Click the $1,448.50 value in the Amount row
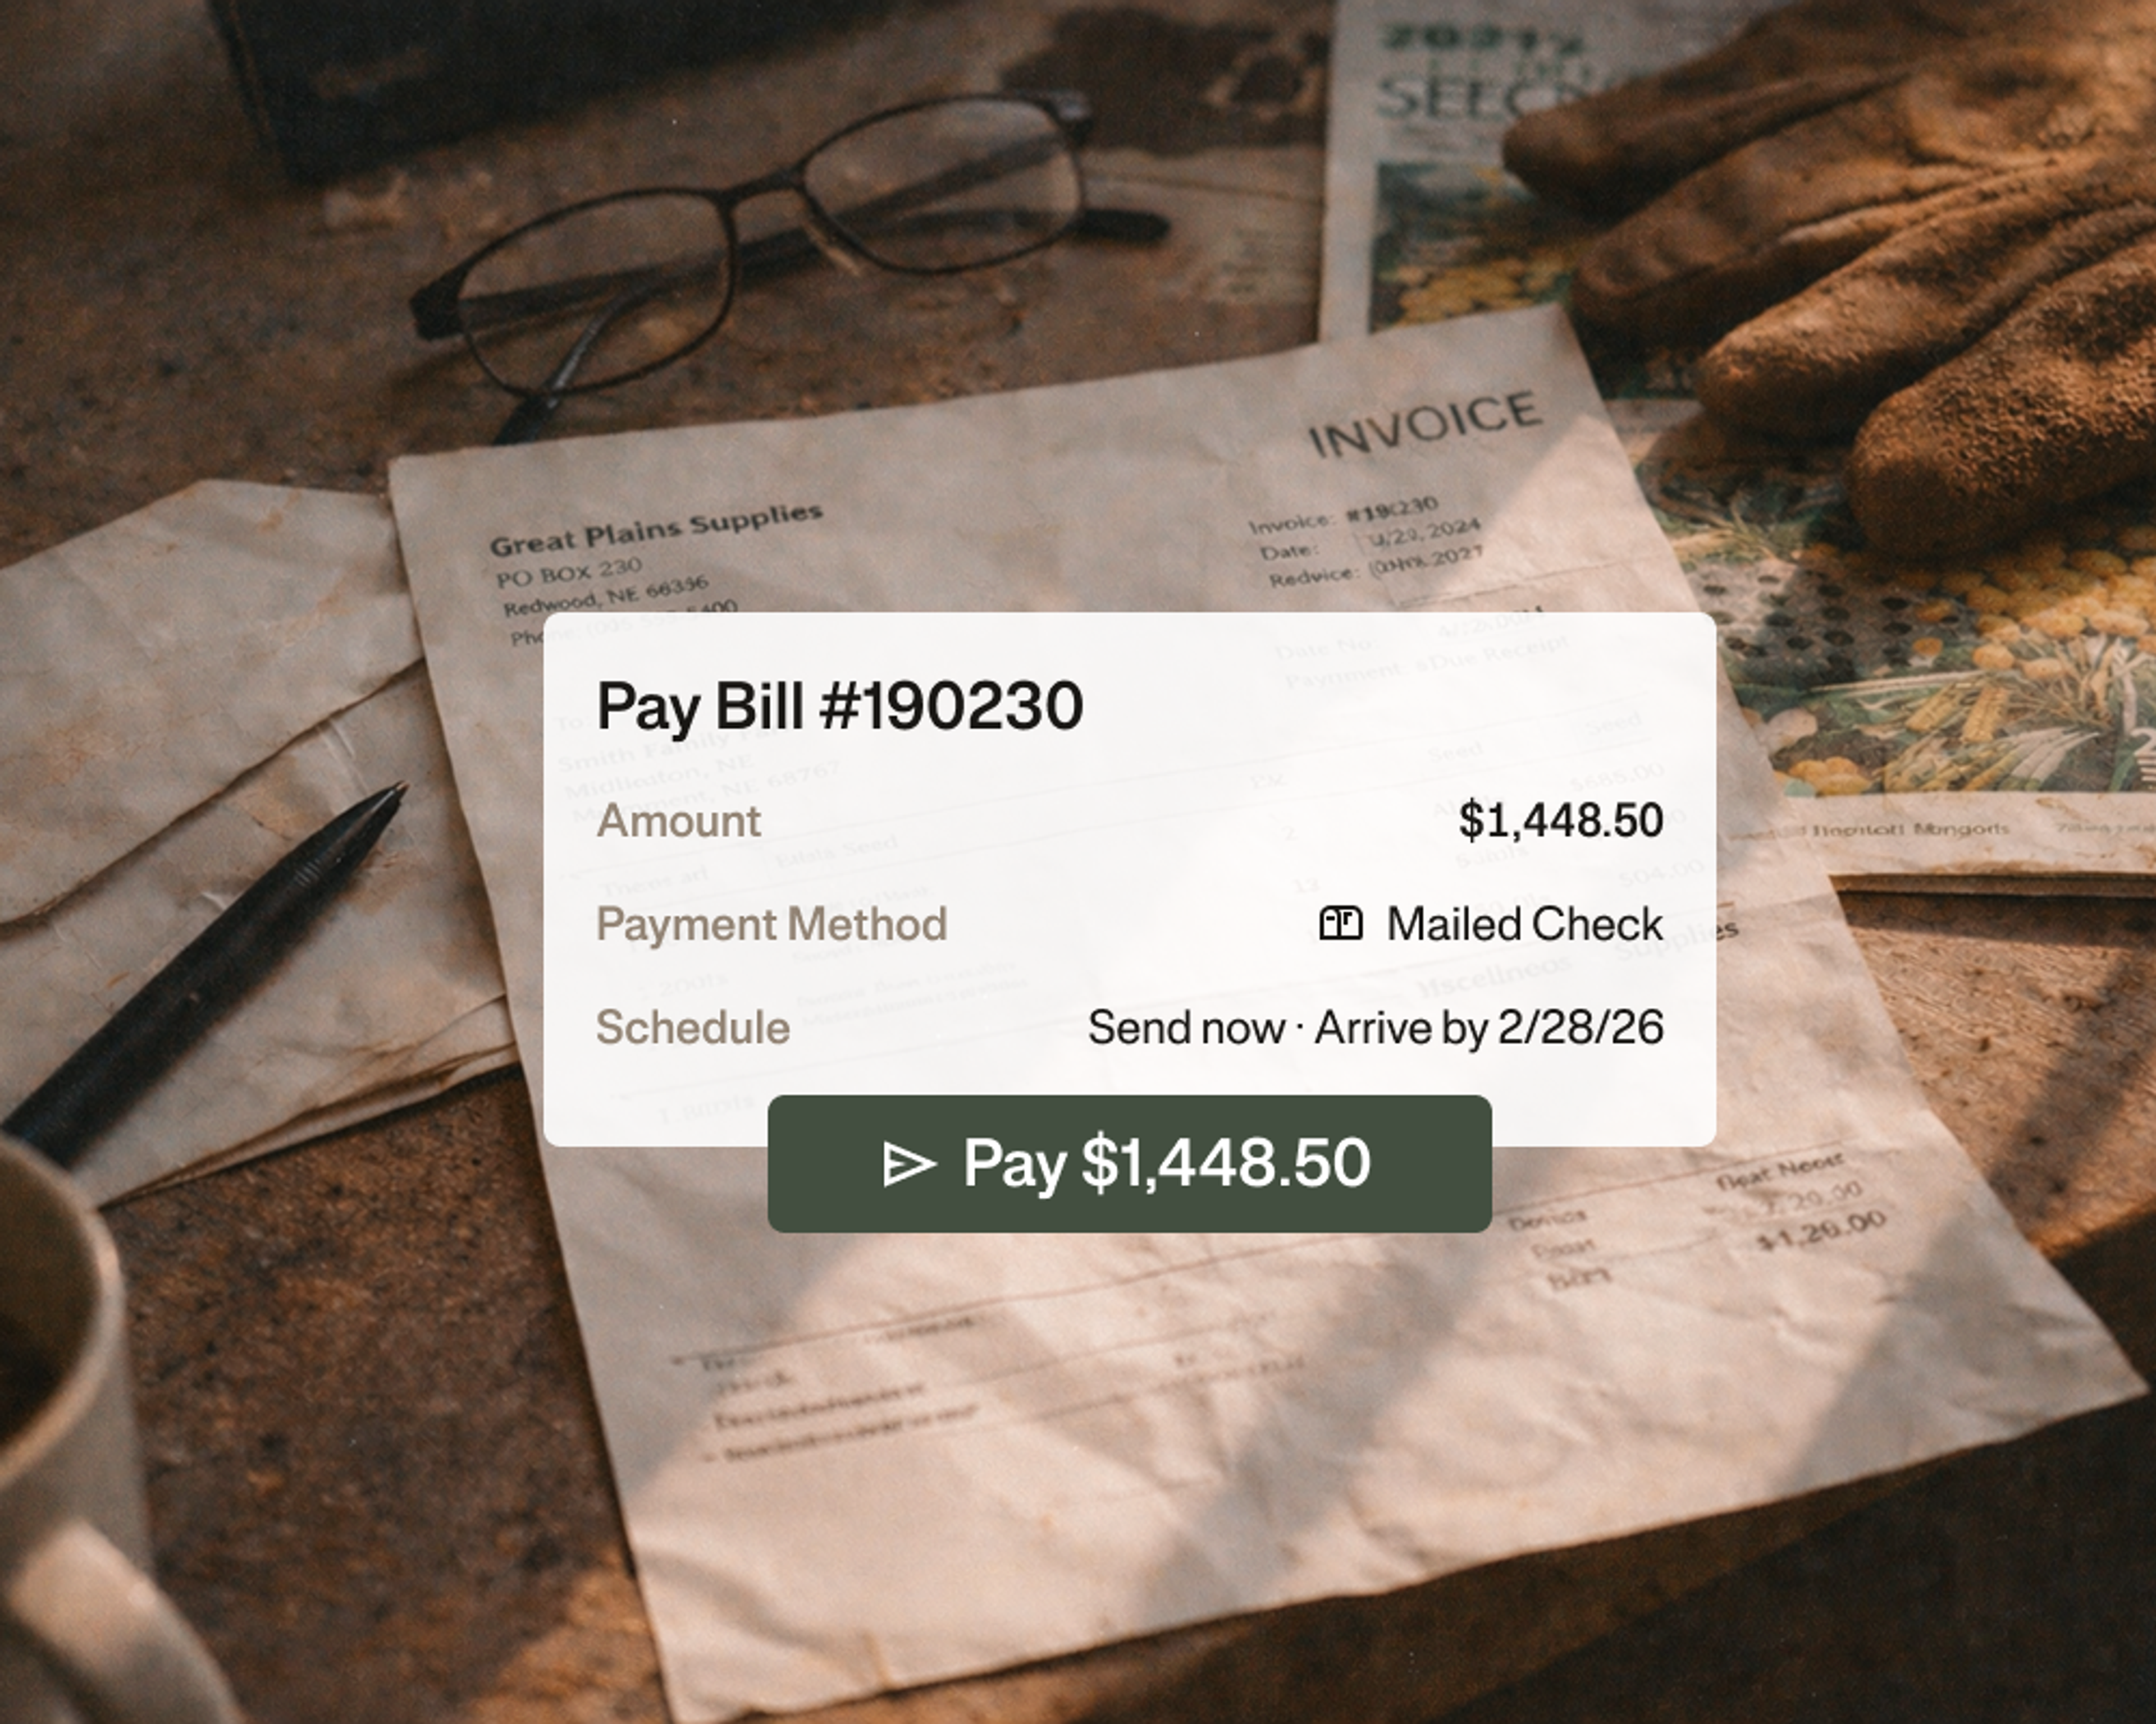The image size is (2156, 1724). (1561, 819)
